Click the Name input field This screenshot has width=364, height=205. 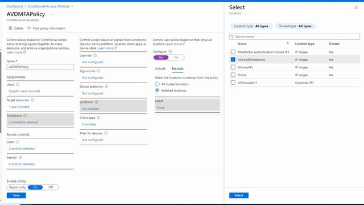[40, 67]
